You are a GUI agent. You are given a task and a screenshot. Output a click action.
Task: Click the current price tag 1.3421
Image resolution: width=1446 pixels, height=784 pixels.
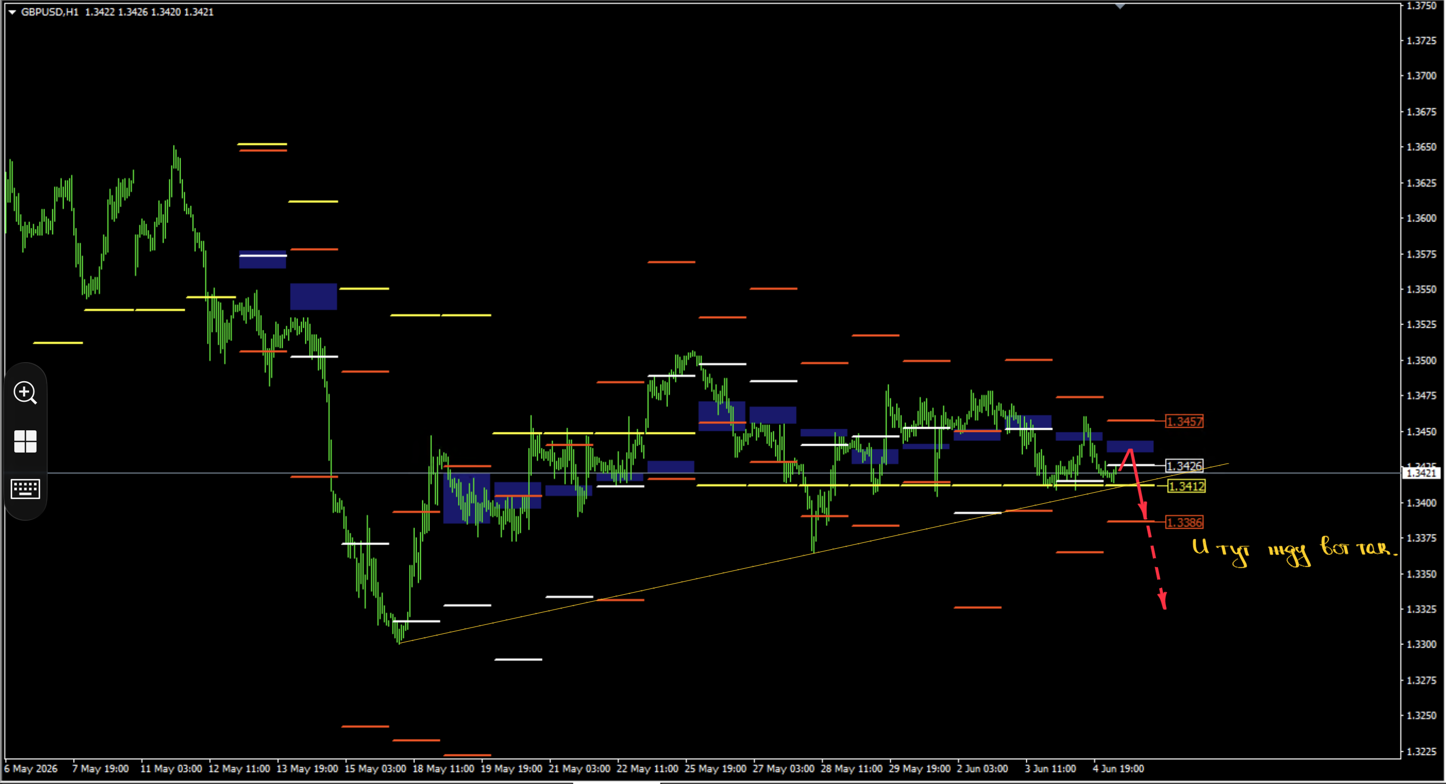coord(1422,473)
